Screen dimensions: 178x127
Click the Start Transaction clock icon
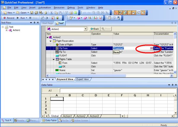pyautogui.click(x=96, y=18)
